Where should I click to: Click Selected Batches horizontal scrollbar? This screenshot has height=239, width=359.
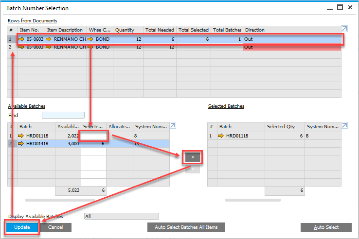click(253, 200)
